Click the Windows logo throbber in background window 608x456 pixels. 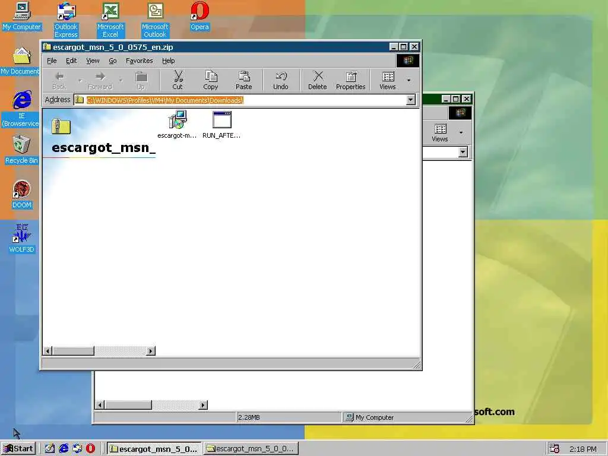pos(460,113)
